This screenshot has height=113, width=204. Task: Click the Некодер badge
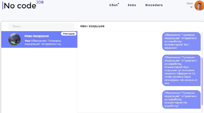(69, 34)
